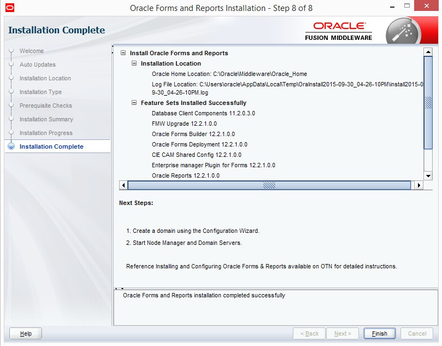442x346 pixels.
Task: Select the Auto Updates step
Action: point(38,64)
